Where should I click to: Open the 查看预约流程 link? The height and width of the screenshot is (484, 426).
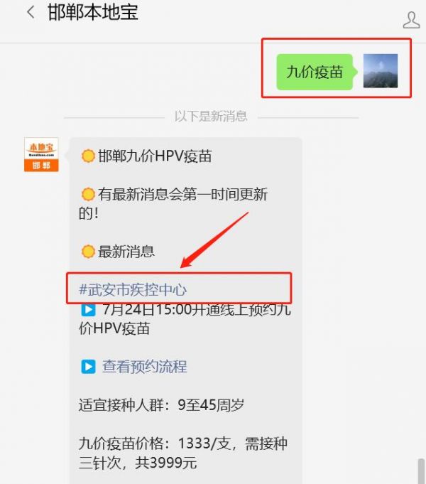click(144, 367)
